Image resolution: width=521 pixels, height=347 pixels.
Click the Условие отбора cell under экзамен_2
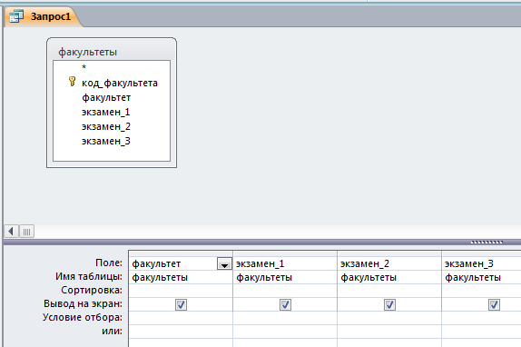(389, 318)
